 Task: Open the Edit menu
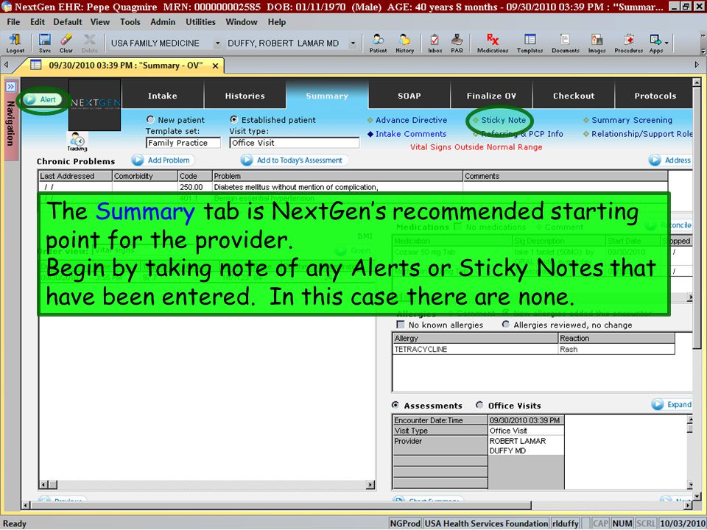point(38,21)
